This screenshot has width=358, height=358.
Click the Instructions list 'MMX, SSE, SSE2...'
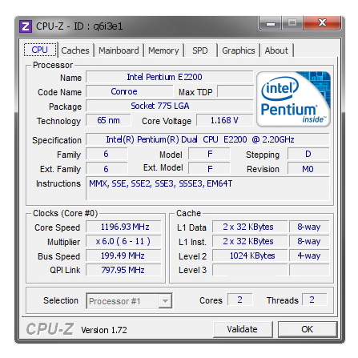click(x=207, y=188)
